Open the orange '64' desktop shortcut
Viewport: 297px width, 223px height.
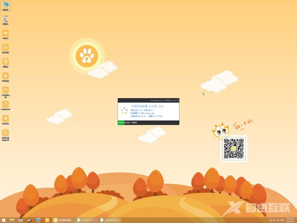tap(5, 34)
